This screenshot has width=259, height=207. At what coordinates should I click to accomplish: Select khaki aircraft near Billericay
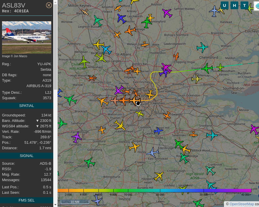click(x=196, y=79)
